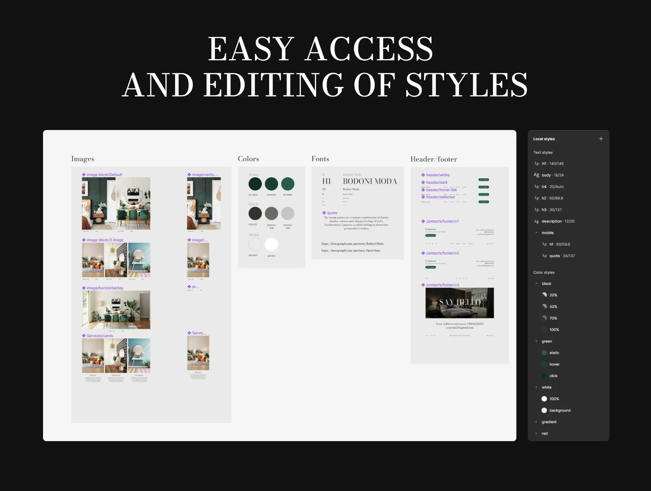Click the yourmail@gmail.com footer text
The height and width of the screenshot is (491, 651).
coord(460,328)
